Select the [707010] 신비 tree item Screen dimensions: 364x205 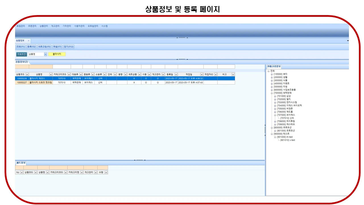(287, 118)
